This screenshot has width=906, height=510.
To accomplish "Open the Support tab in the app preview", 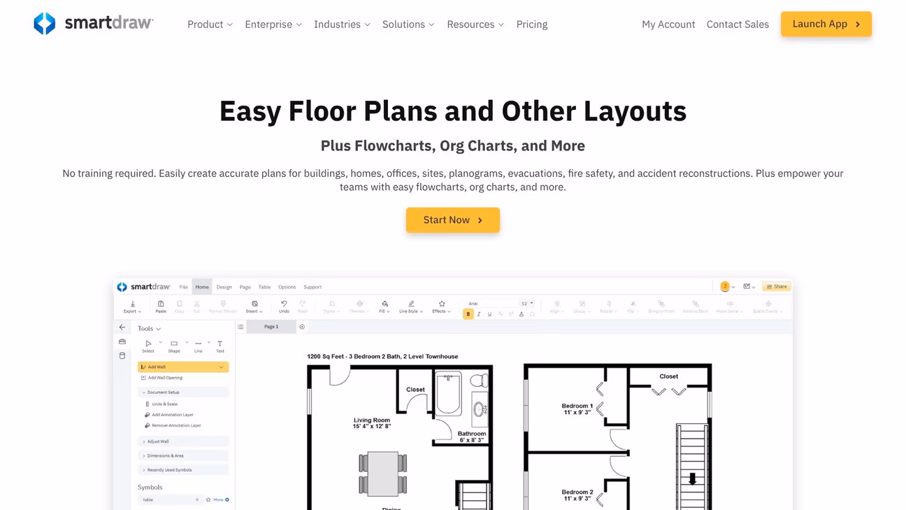I will click(x=312, y=287).
